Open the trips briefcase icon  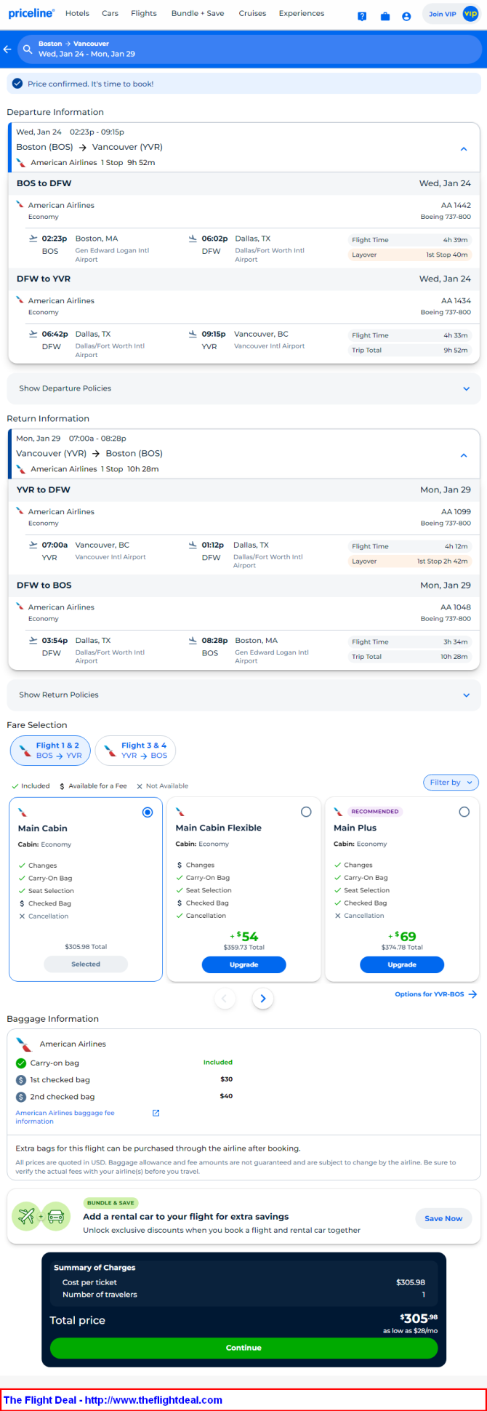385,16
